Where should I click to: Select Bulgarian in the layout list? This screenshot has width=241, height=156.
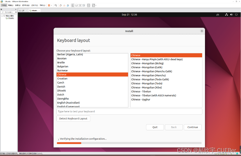tap(92, 67)
